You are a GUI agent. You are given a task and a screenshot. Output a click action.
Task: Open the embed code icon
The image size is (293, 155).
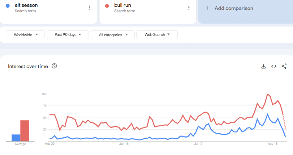coord(274,66)
